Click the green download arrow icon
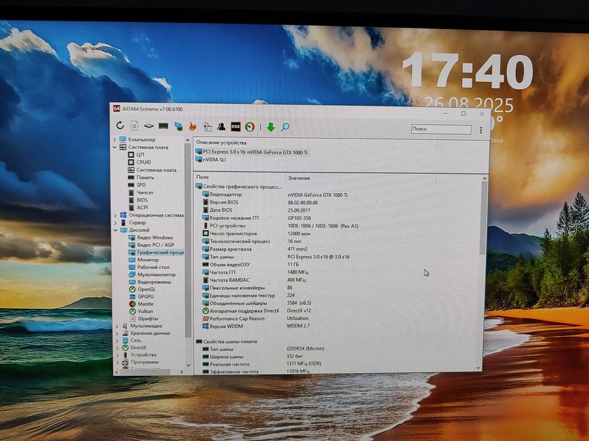This screenshot has width=589, height=441. tap(270, 127)
